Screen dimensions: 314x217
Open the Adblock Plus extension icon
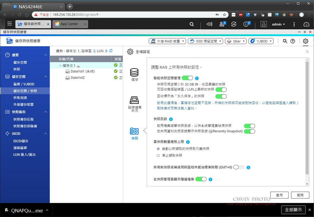241,15
